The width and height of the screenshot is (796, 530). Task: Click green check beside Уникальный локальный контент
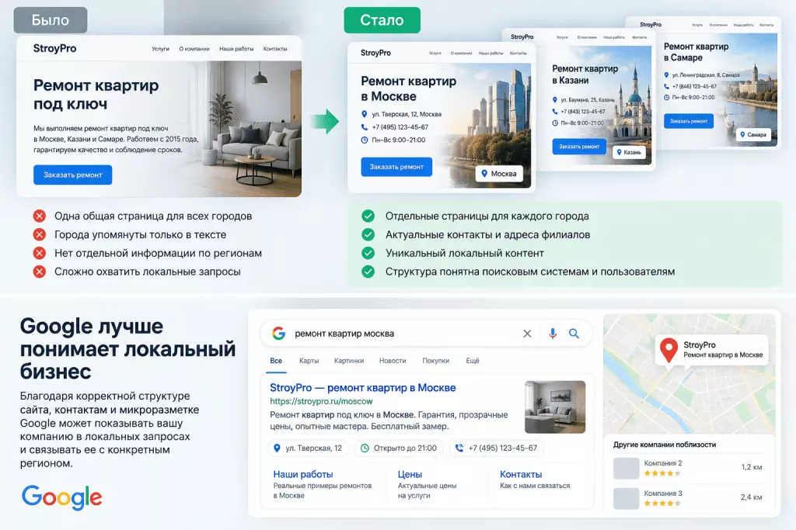coord(368,253)
